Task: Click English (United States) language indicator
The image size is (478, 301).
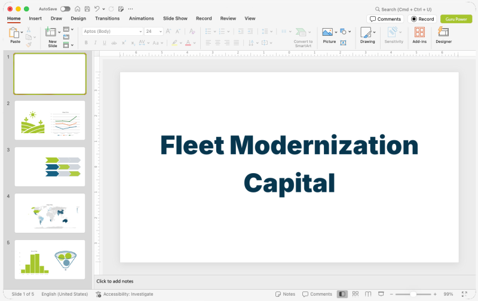Action: click(65, 294)
